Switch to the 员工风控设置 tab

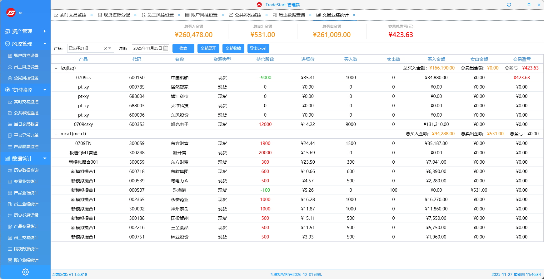pos(160,15)
